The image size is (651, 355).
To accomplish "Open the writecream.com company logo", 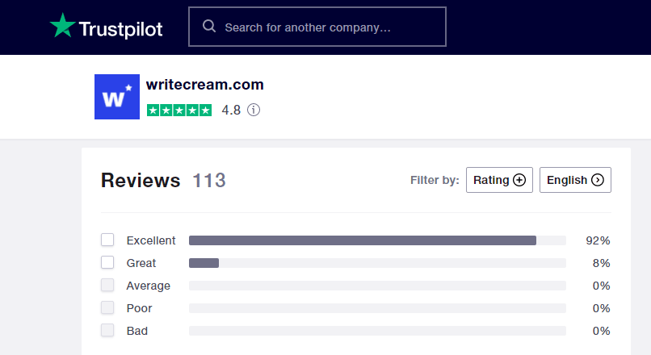I will tap(117, 97).
